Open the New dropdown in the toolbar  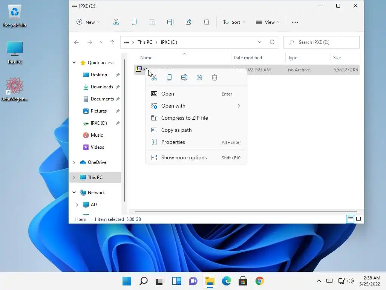click(88, 22)
